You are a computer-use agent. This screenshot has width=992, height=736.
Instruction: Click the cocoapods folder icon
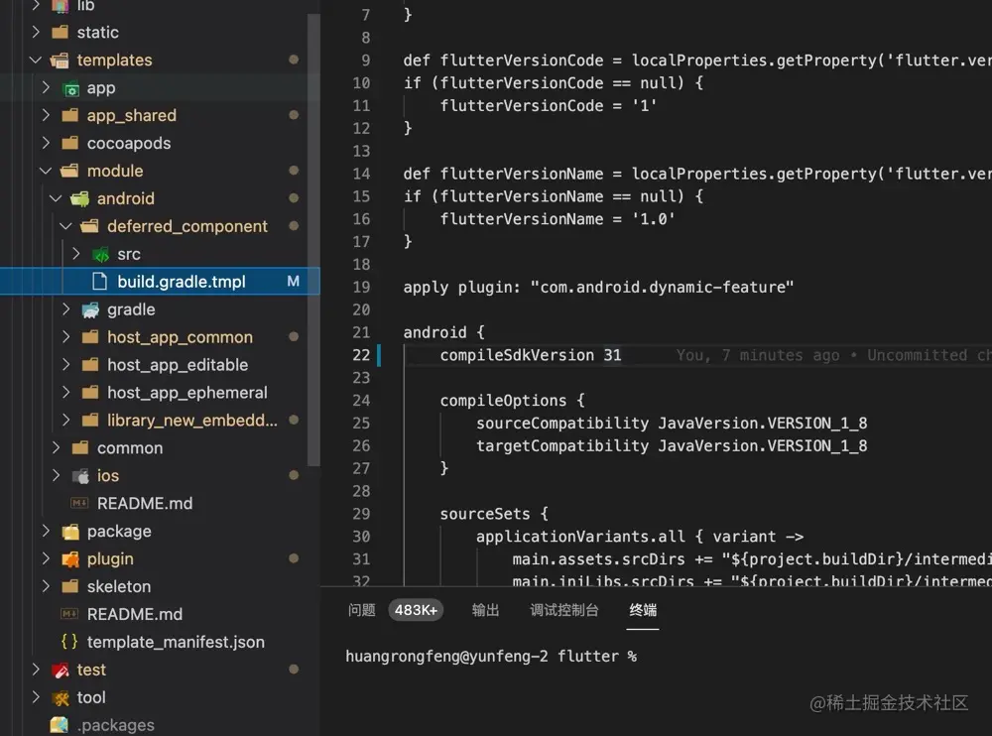click(x=70, y=143)
